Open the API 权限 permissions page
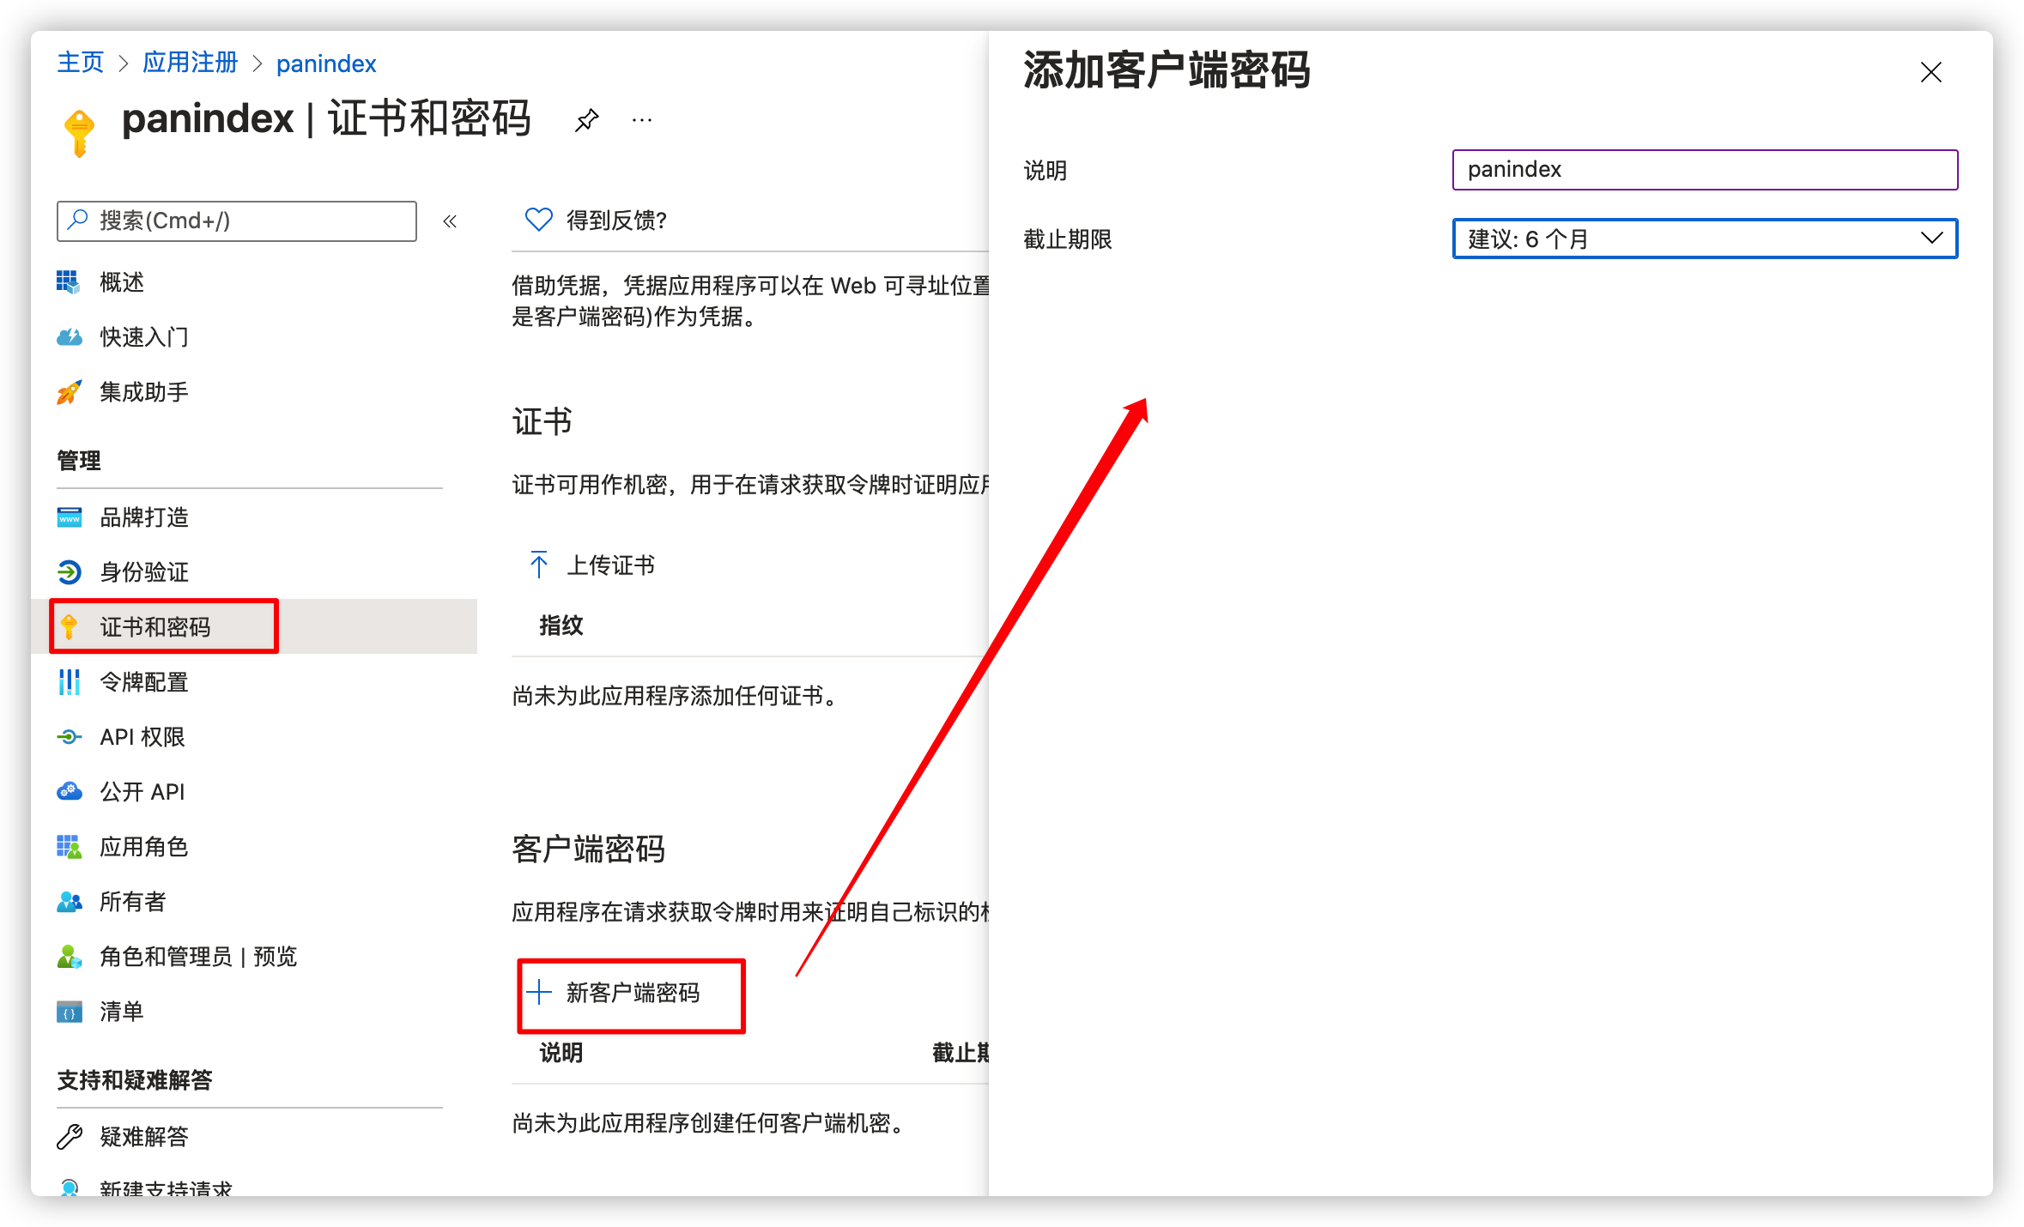 (x=142, y=737)
